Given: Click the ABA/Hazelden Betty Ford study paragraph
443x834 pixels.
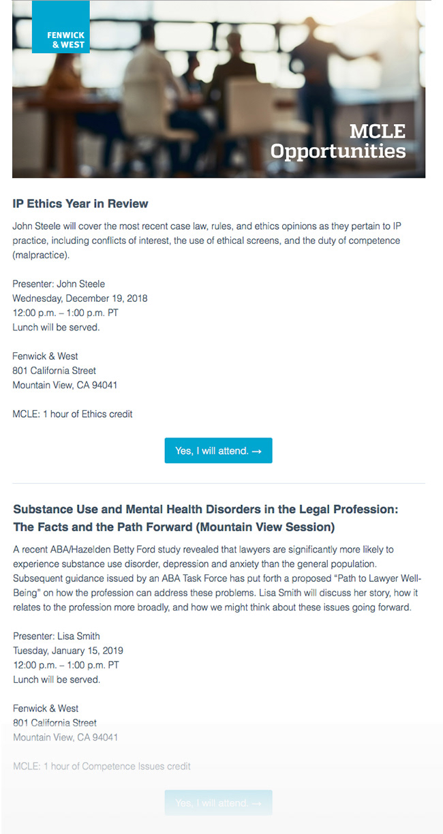Looking at the screenshot, I should pos(213,578).
